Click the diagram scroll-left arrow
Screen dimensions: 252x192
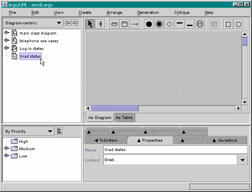pos(88,108)
